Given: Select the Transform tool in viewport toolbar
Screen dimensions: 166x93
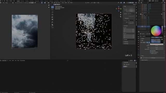Looking at the screenshot, I should click(x=52, y=20).
